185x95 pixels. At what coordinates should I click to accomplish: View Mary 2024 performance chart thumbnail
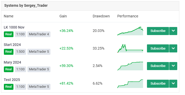130,66
